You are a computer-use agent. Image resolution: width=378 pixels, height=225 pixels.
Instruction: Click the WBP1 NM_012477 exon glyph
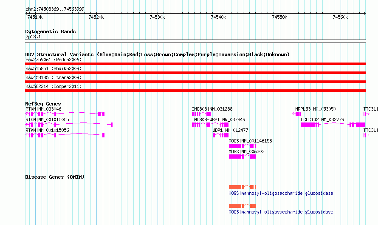[220, 135]
